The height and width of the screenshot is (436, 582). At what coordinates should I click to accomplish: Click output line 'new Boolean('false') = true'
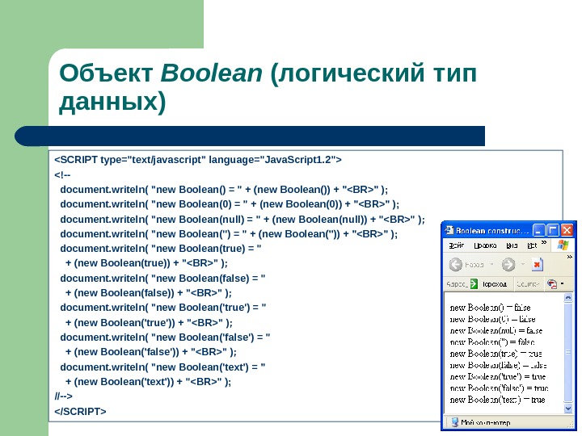[499, 388]
